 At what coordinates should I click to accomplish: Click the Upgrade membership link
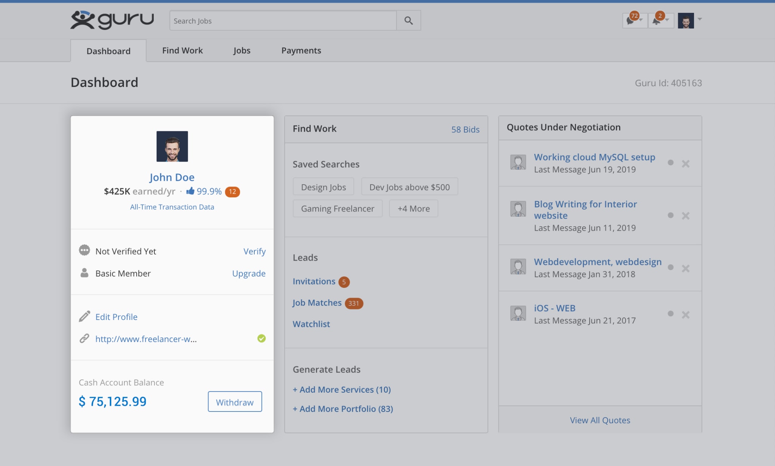click(249, 273)
